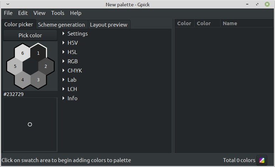Select hexagon swatch number 1
Screen dimensions: 275x167
[x=38, y=53]
